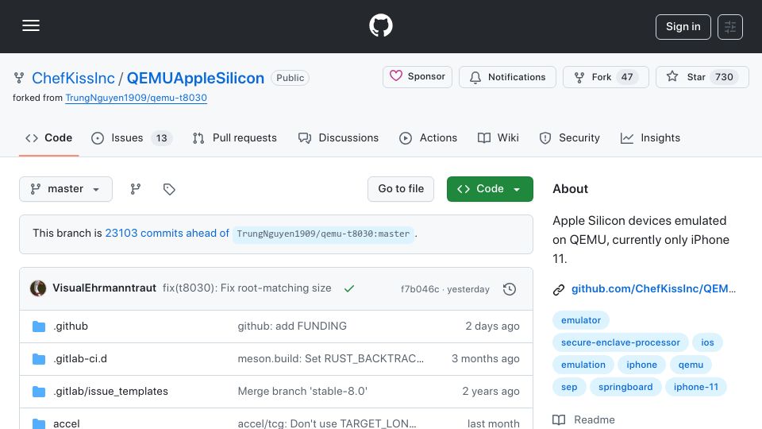Select the iphone-11 topic tag

(695, 387)
